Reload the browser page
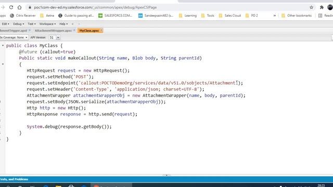This screenshot has width=333, height=187. (x=11, y=7)
